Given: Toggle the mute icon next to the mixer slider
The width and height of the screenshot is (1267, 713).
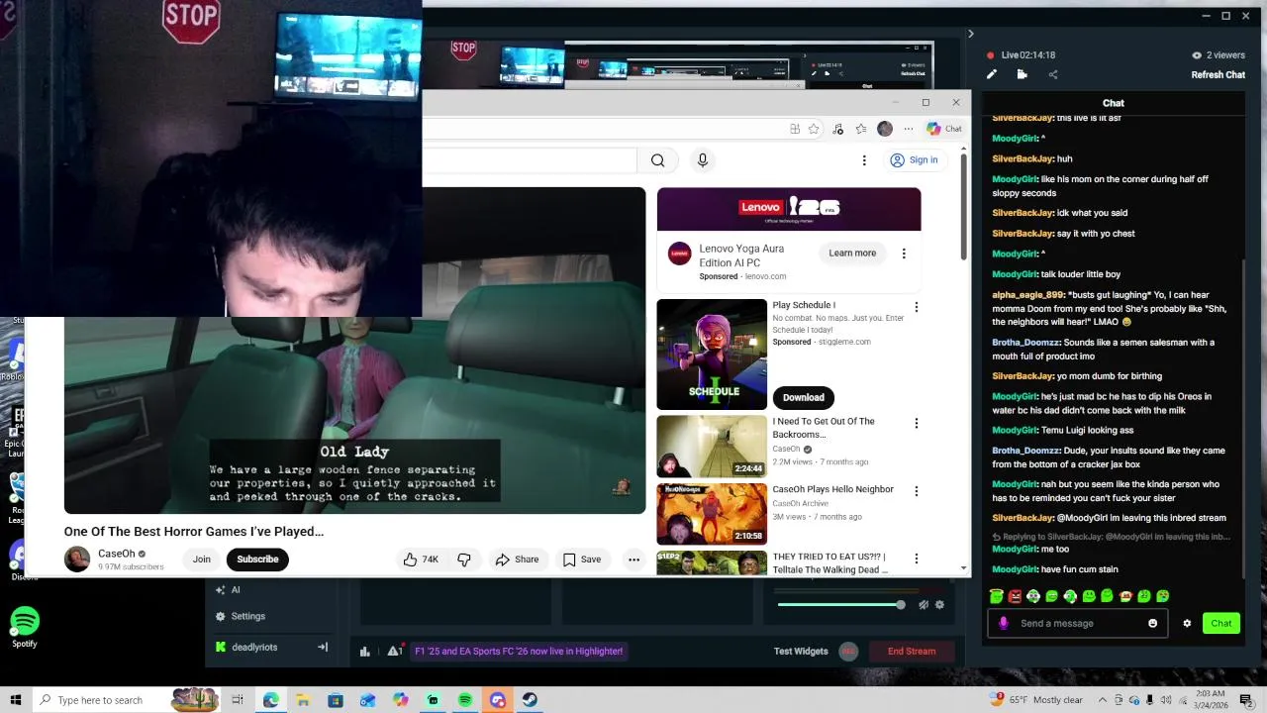Looking at the screenshot, I should point(923,604).
